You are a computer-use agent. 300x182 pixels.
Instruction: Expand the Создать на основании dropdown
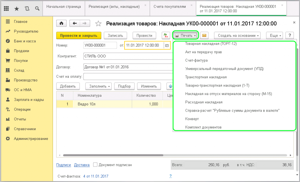pyautogui.click(x=239, y=35)
